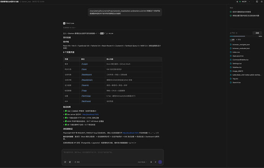Click the context usage progress bar
The width and height of the screenshot is (264, 168).
pyautogui.click(x=244, y=36)
